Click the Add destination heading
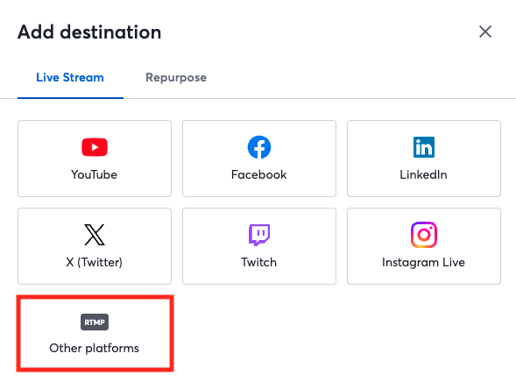 89,32
